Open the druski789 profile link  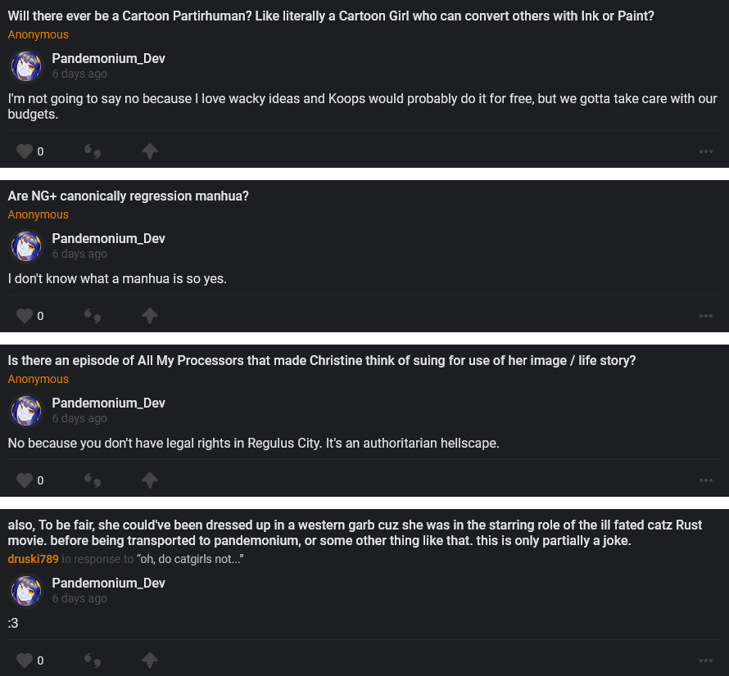(x=33, y=559)
